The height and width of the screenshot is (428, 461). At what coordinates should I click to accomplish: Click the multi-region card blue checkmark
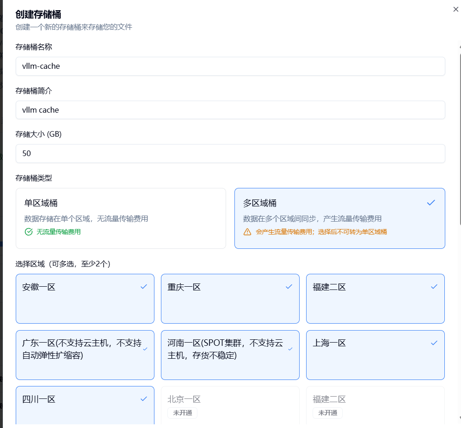coord(431,203)
